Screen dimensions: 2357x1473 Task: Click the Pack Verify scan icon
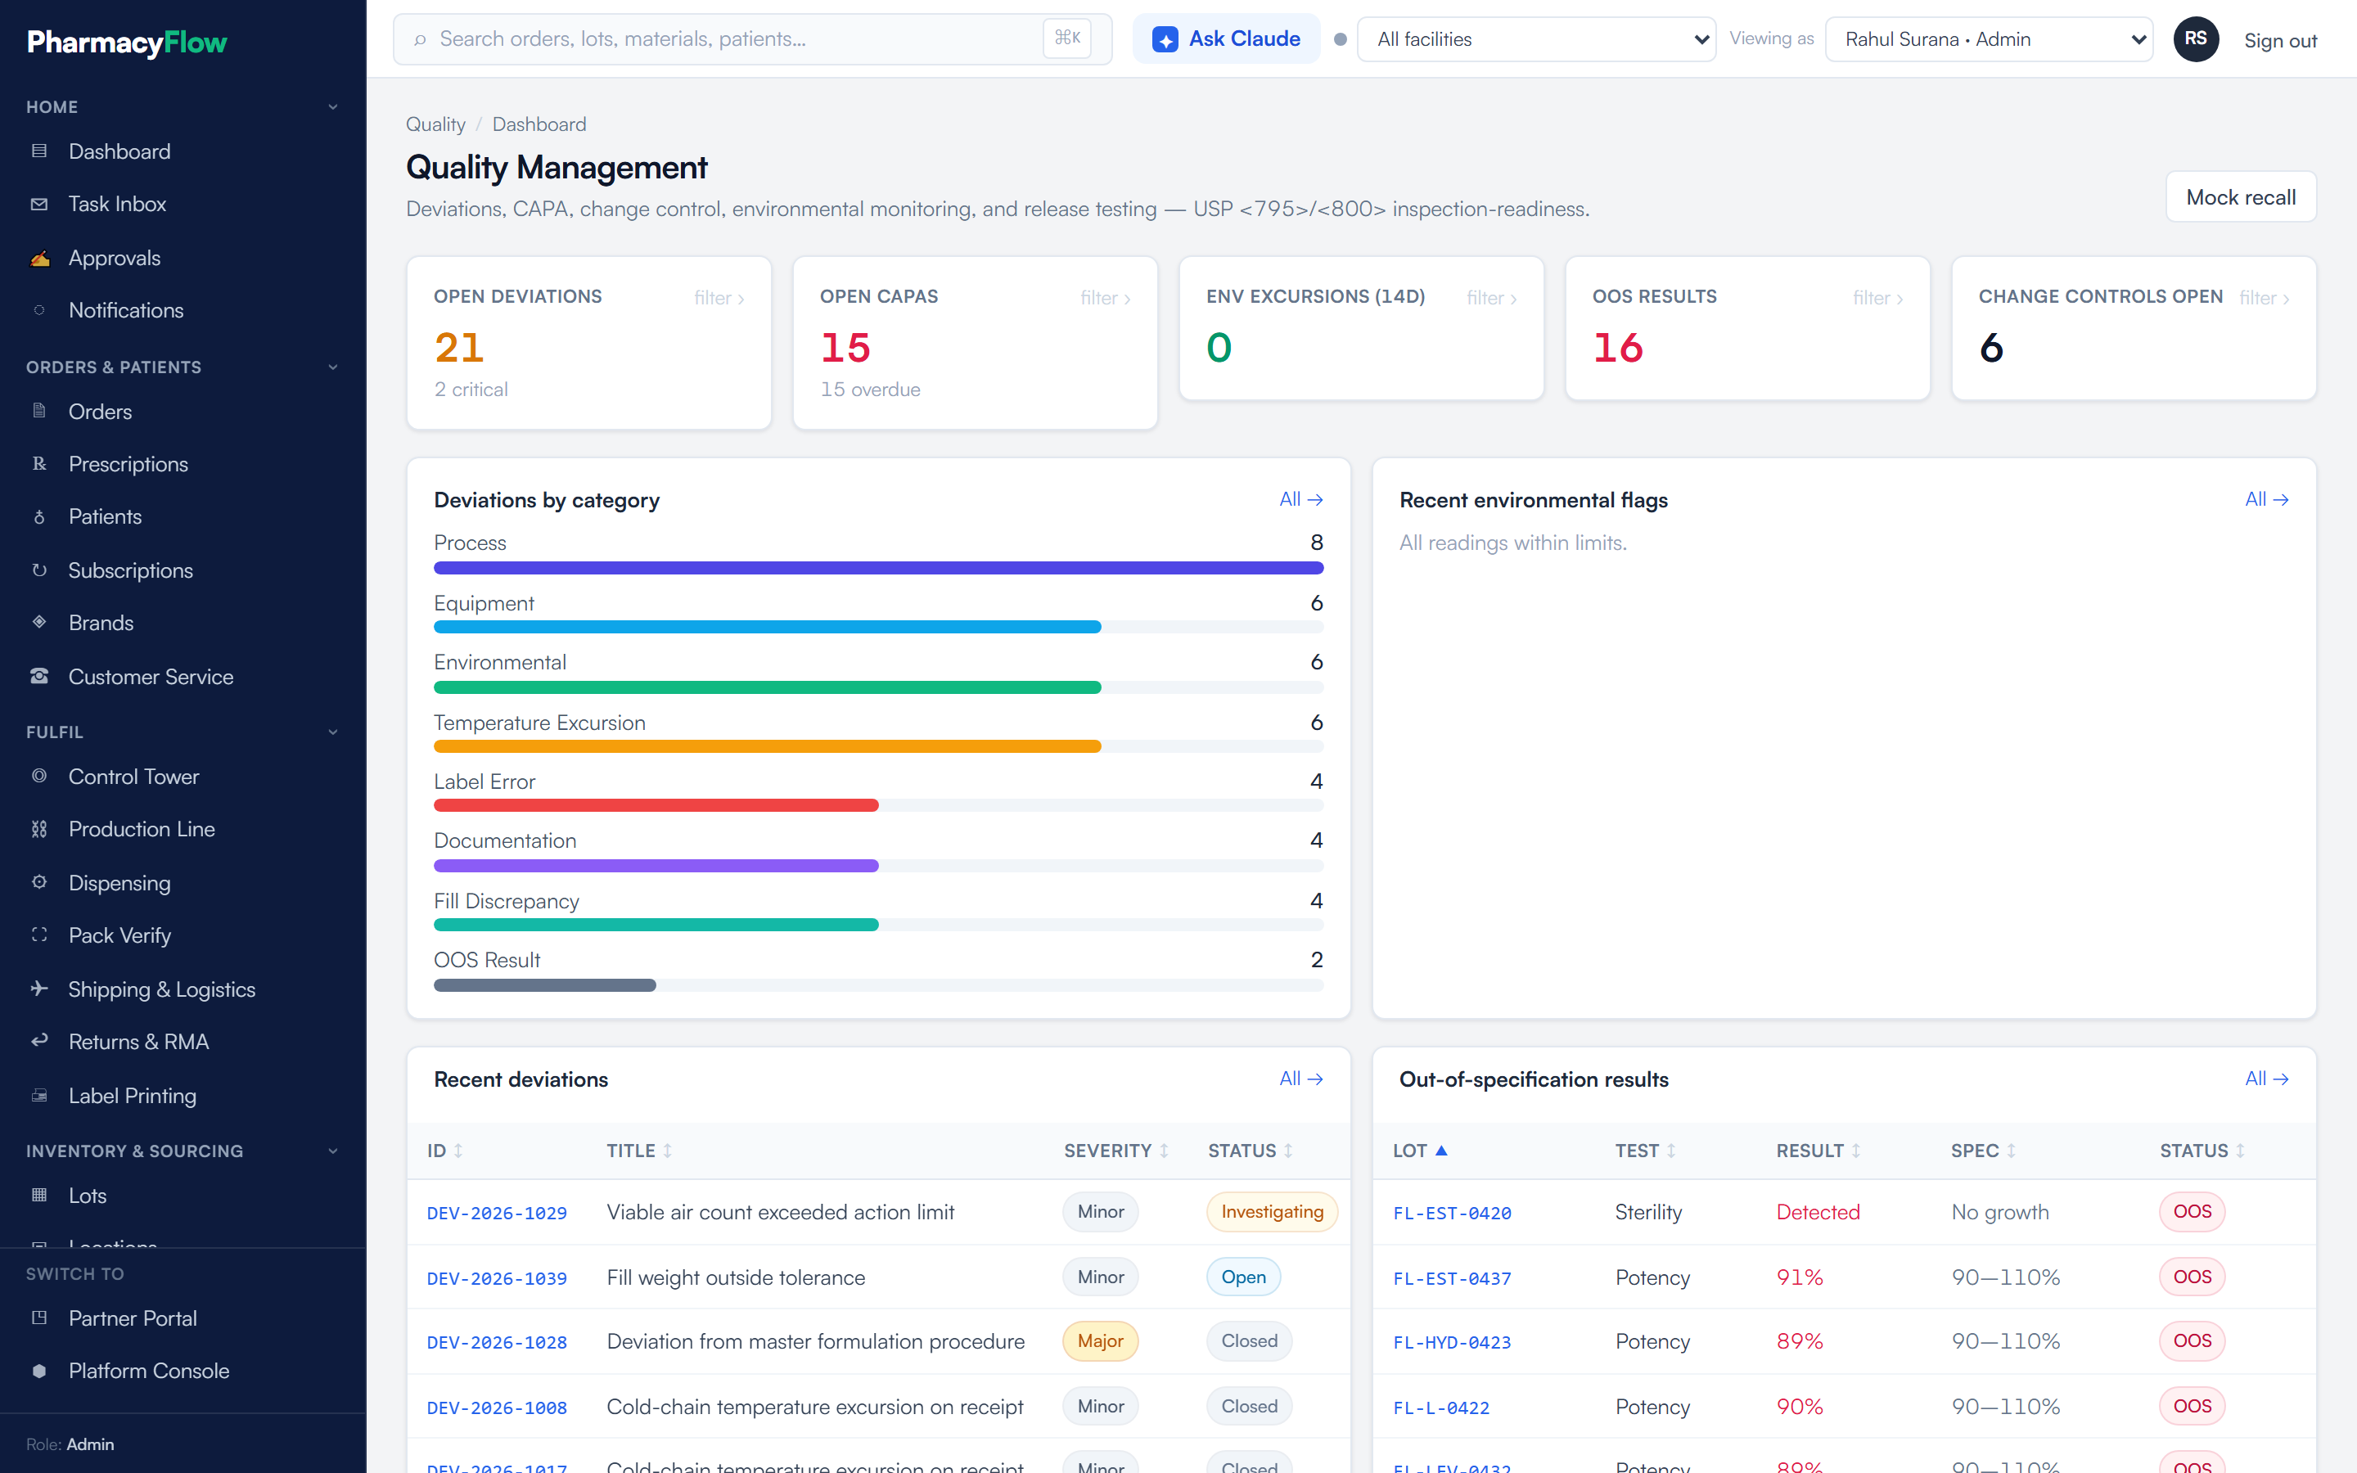pos(39,935)
